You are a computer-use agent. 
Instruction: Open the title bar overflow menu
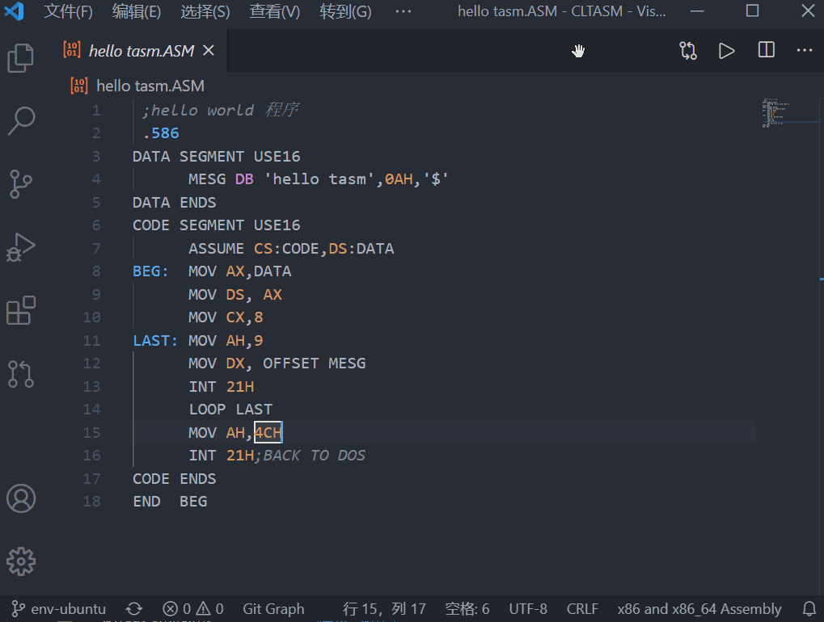[x=403, y=11]
